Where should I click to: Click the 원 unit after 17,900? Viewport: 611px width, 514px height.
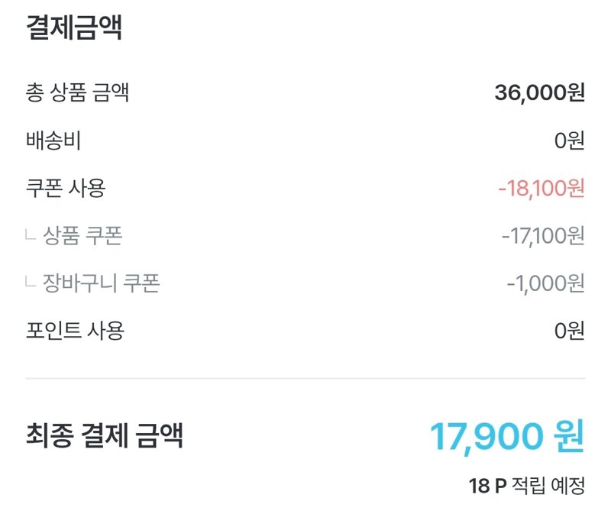coord(569,435)
